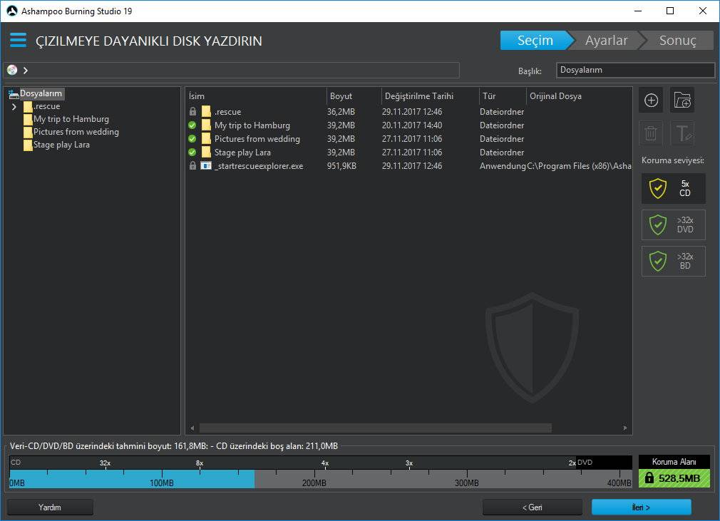
Task: Select >32x DVD protection level
Action: [673, 225]
